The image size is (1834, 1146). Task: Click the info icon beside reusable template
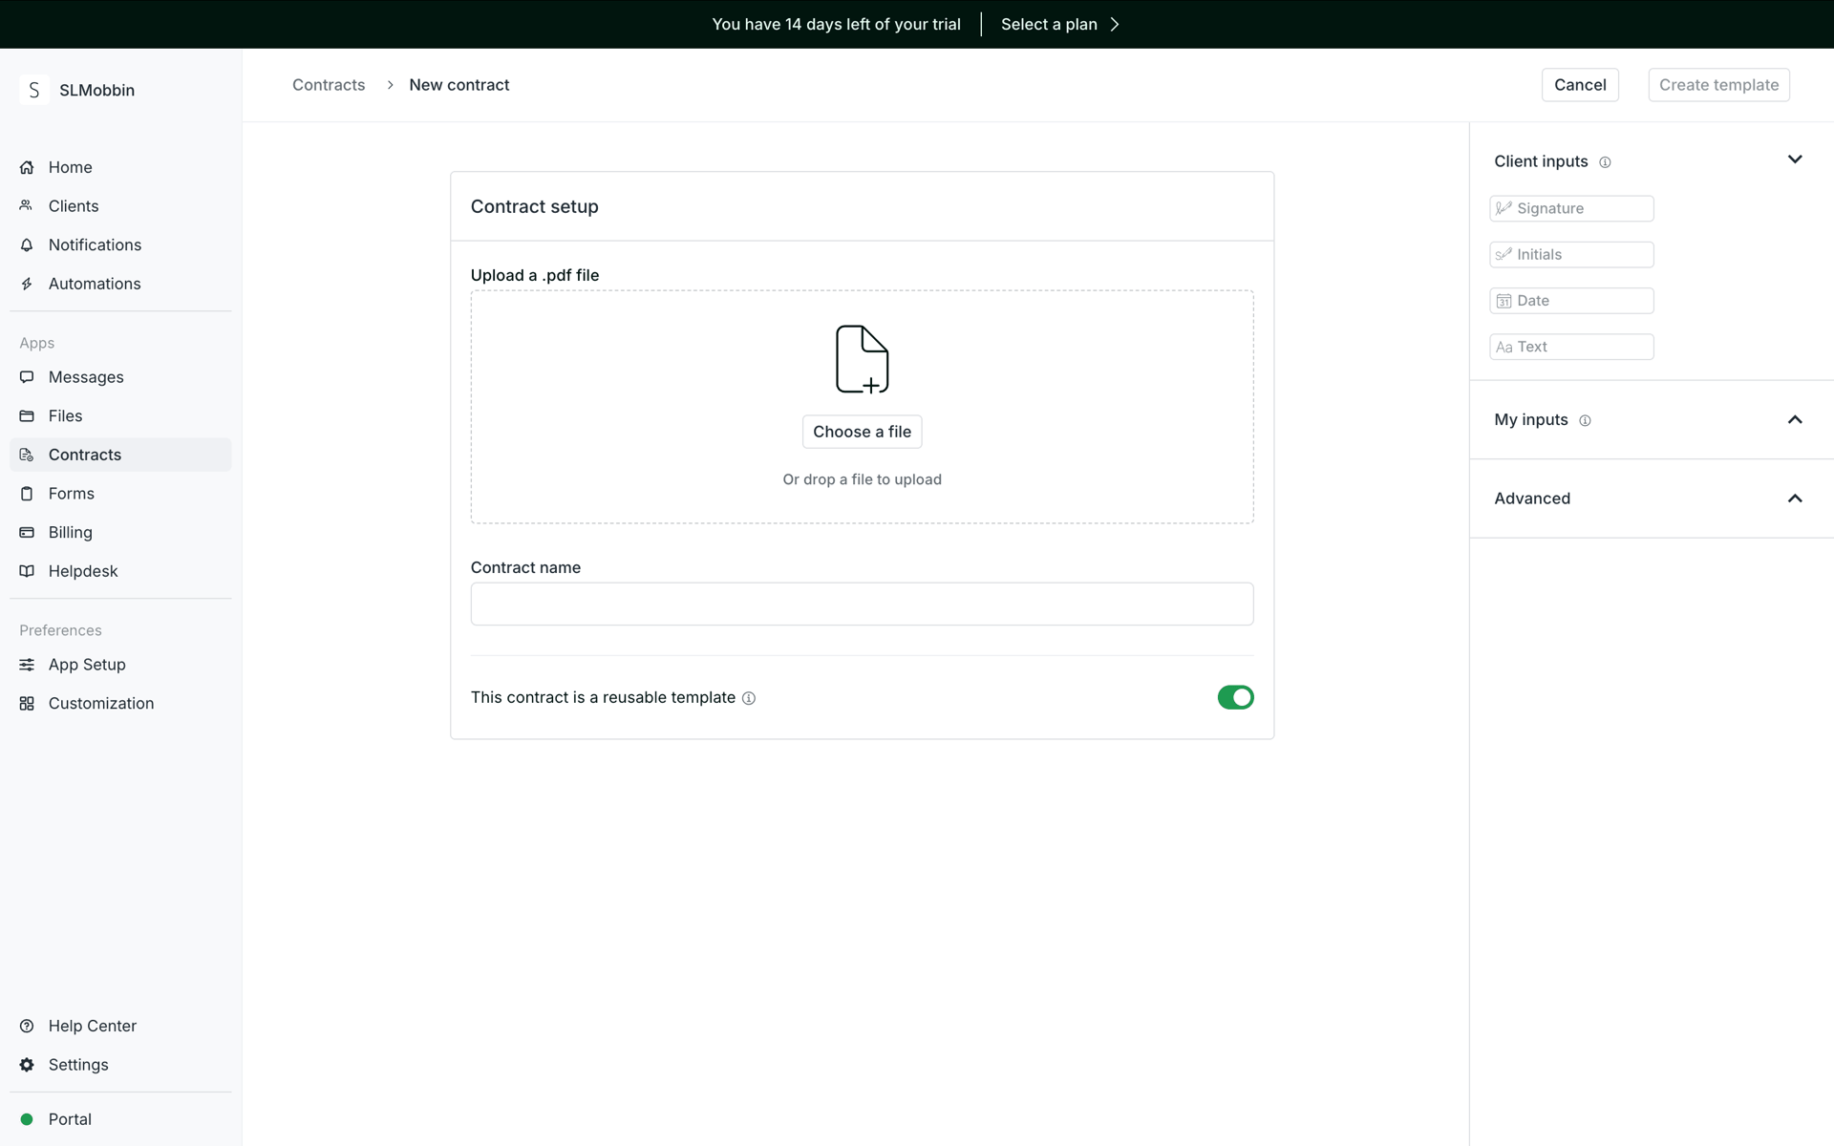(x=749, y=698)
